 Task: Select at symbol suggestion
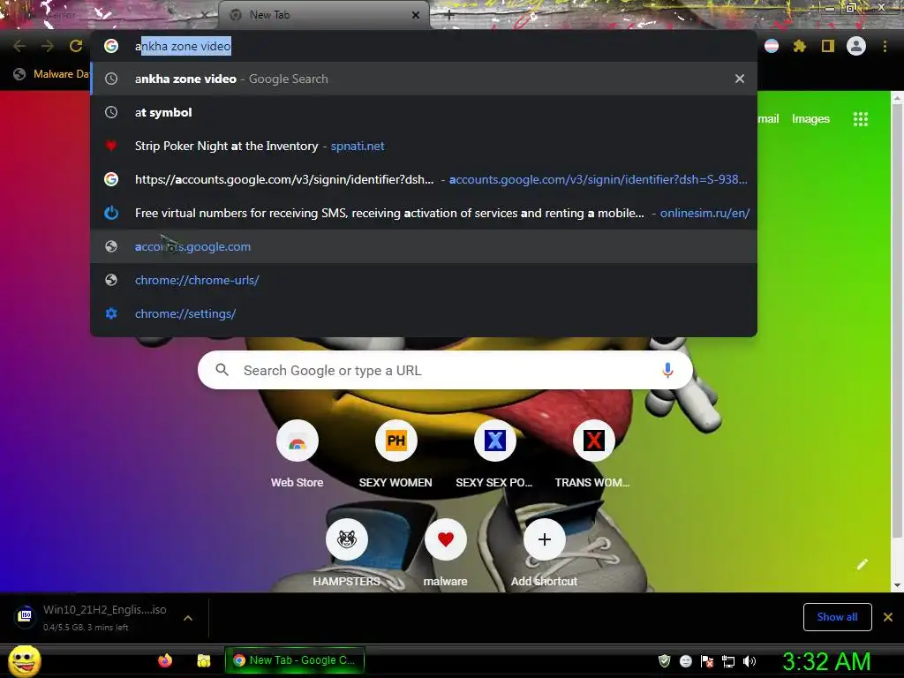[424, 112]
